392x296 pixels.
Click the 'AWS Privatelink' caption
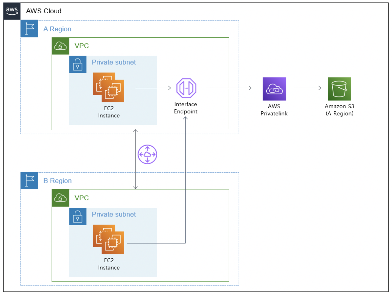tap(274, 110)
